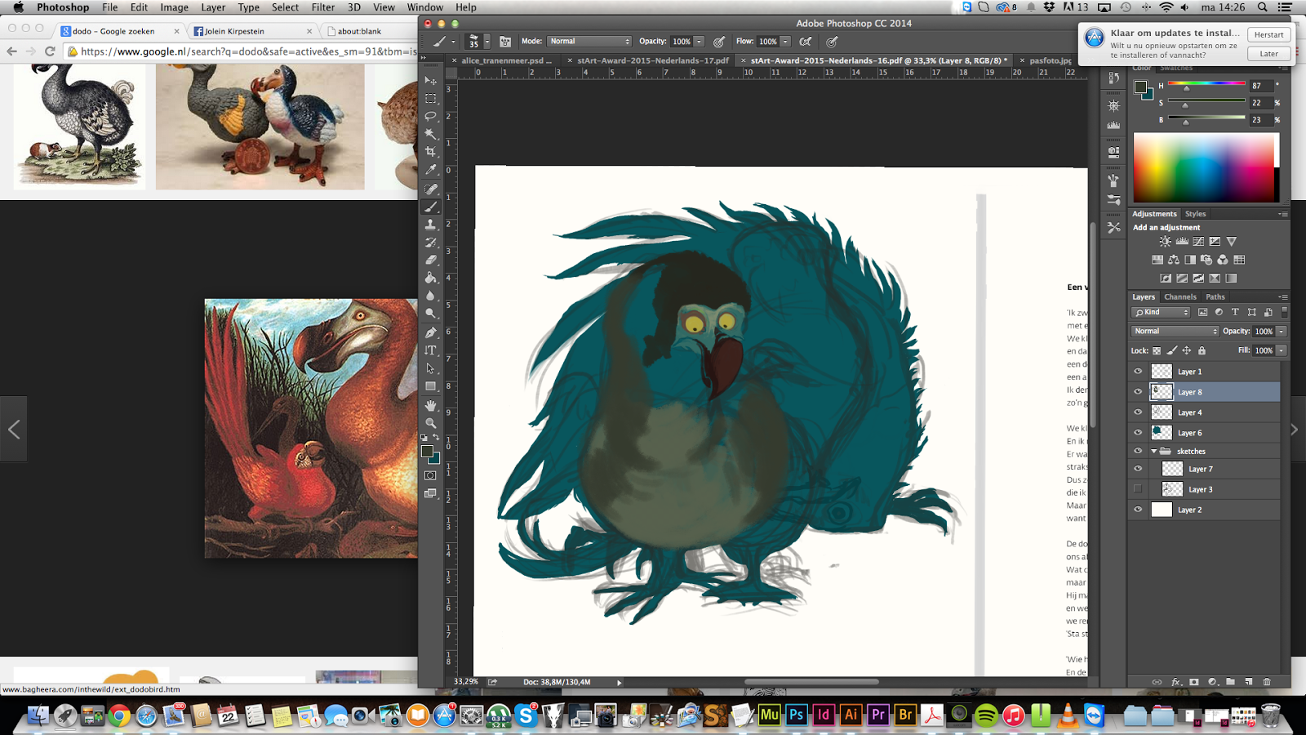This screenshot has width=1306, height=735.
Task: Open the layer Opacity dropdown arrow
Action: 1282,332
